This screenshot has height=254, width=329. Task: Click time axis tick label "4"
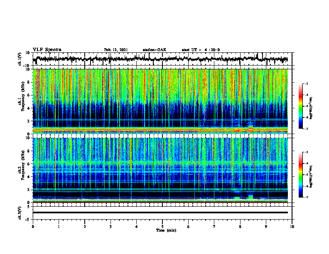tap(137, 227)
